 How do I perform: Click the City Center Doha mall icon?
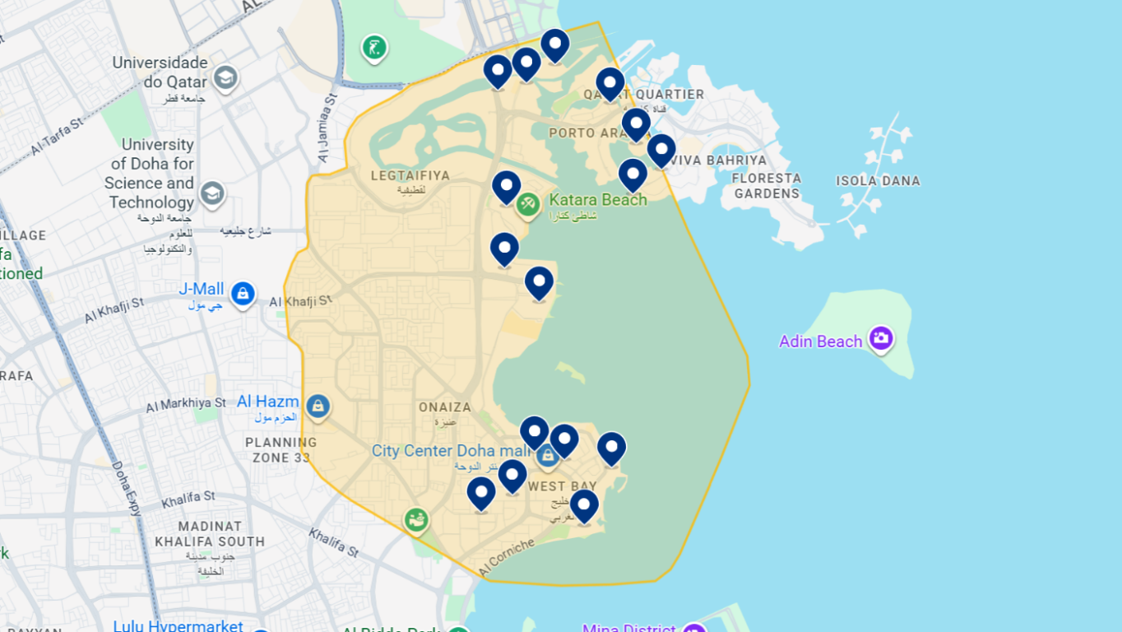point(548,454)
